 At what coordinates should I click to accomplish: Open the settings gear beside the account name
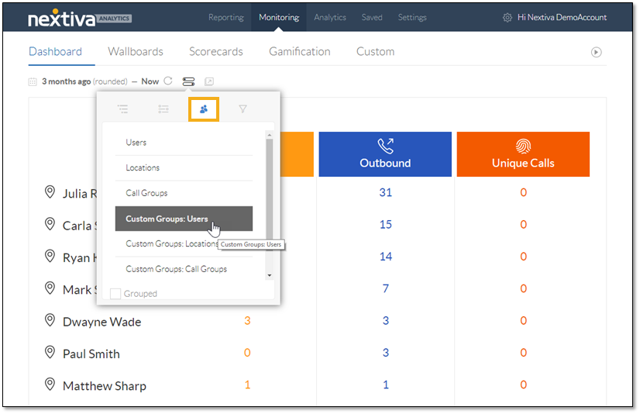(x=508, y=18)
